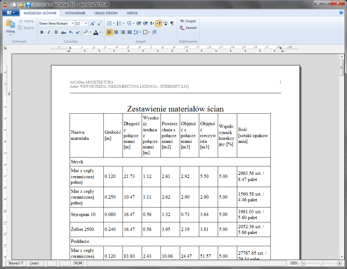The image size is (347, 269).
Task: Toggle italic formatting
Action: (x=49, y=32)
